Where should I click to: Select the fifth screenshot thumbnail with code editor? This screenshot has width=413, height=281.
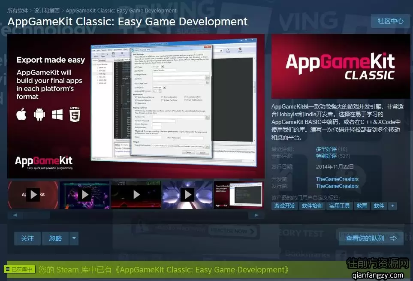pyautogui.click(x=239, y=195)
